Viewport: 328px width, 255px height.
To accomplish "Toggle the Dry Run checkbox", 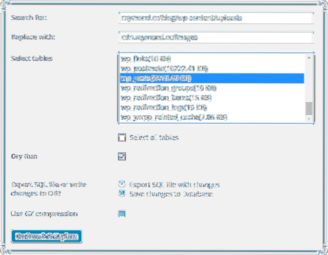I will [122, 157].
